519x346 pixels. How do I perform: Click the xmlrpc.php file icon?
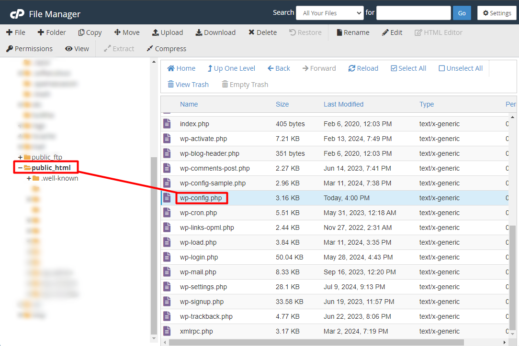tap(167, 331)
